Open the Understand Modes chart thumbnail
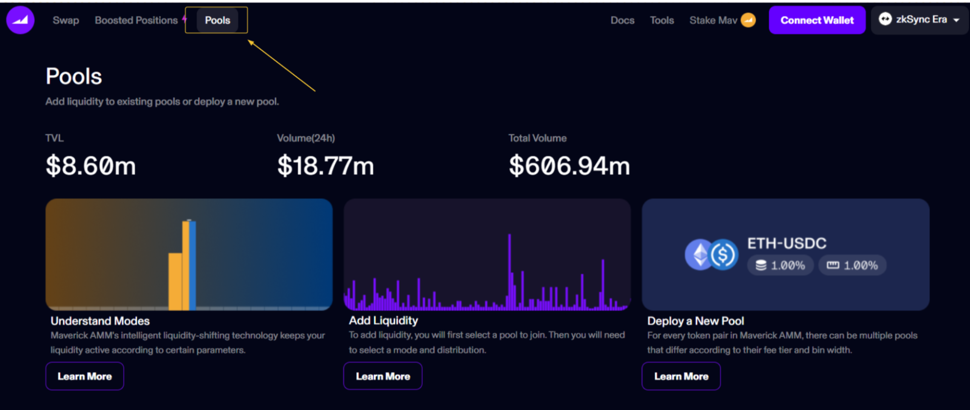 pos(189,254)
